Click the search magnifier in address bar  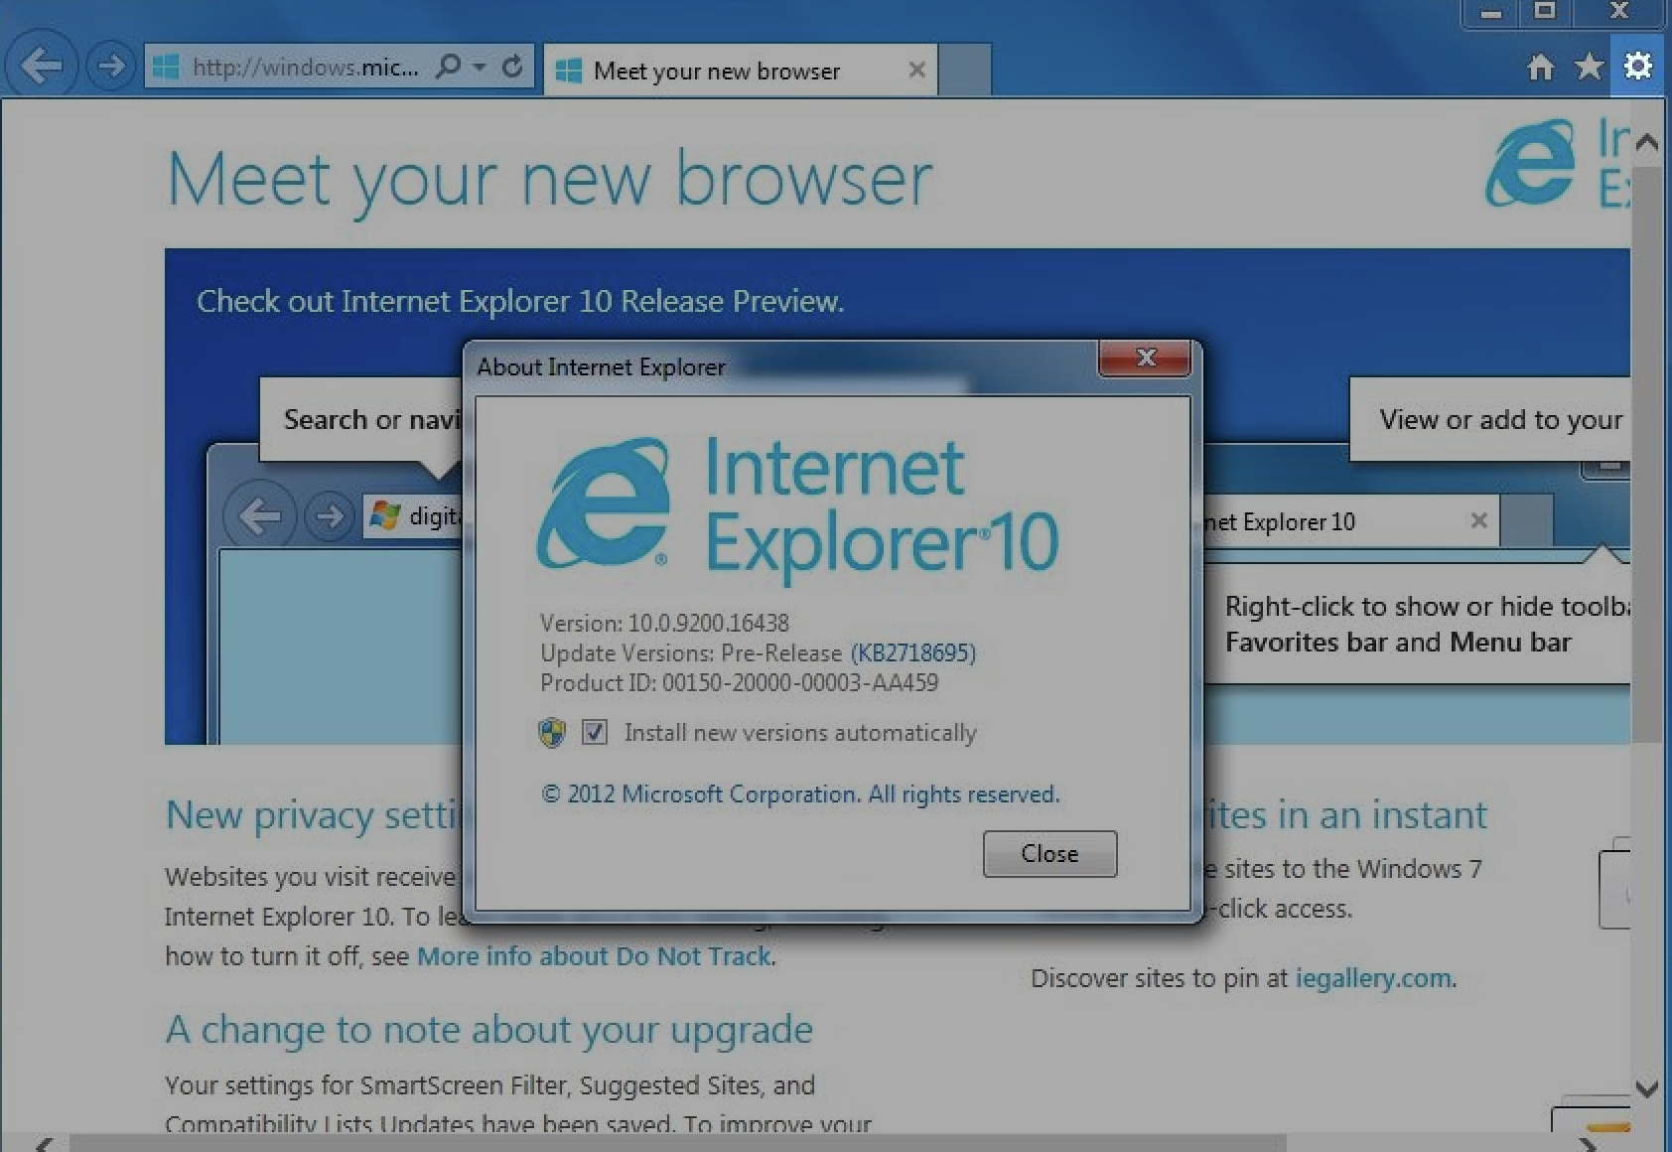pos(449,67)
